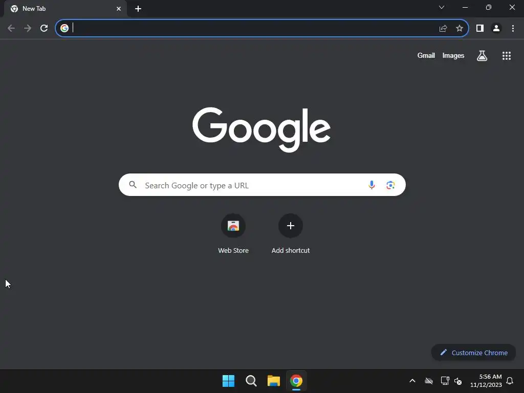Select the New Tab tab
This screenshot has height=393, width=524.
click(x=65, y=9)
